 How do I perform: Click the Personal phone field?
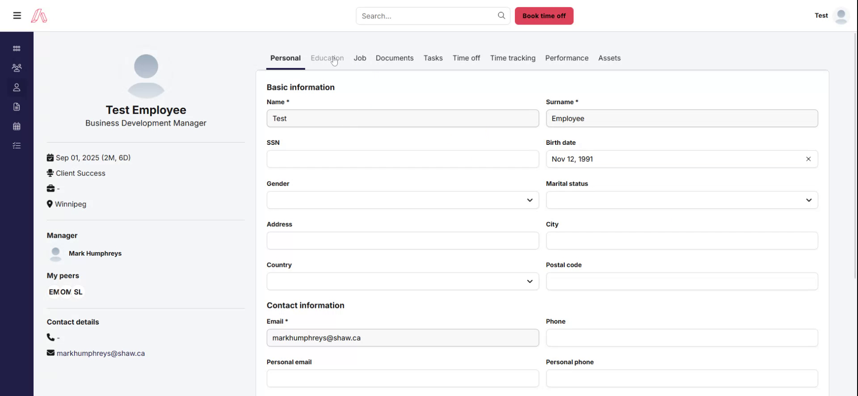tap(682, 379)
